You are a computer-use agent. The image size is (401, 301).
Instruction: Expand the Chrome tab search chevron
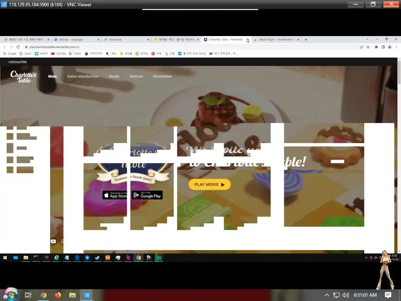(x=367, y=39)
